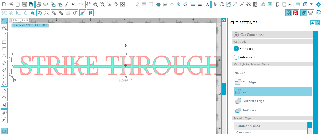Open the Fill Pattern panel
Viewport: 321px width, 134px height.
click(151, 4)
